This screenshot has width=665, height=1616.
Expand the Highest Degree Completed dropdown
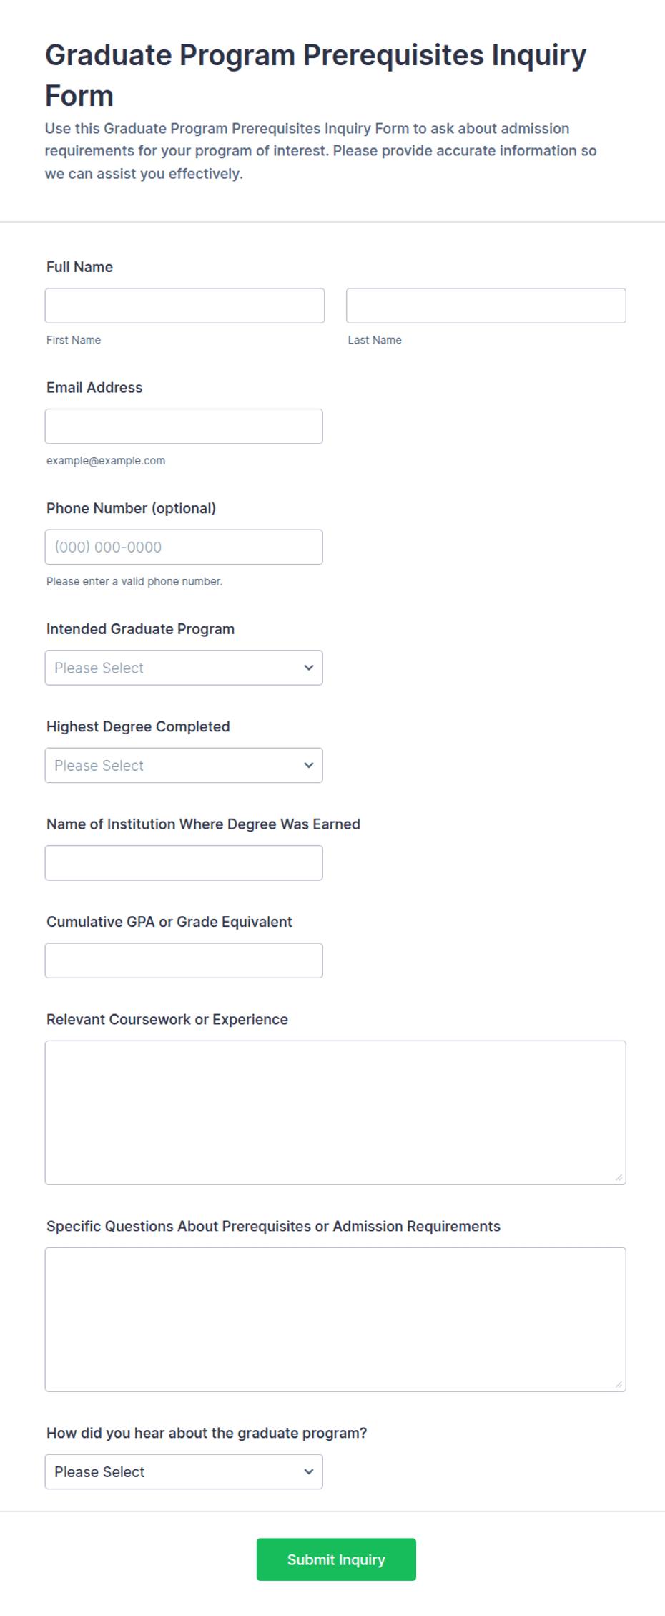pyautogui.click(x=184, y=765)
